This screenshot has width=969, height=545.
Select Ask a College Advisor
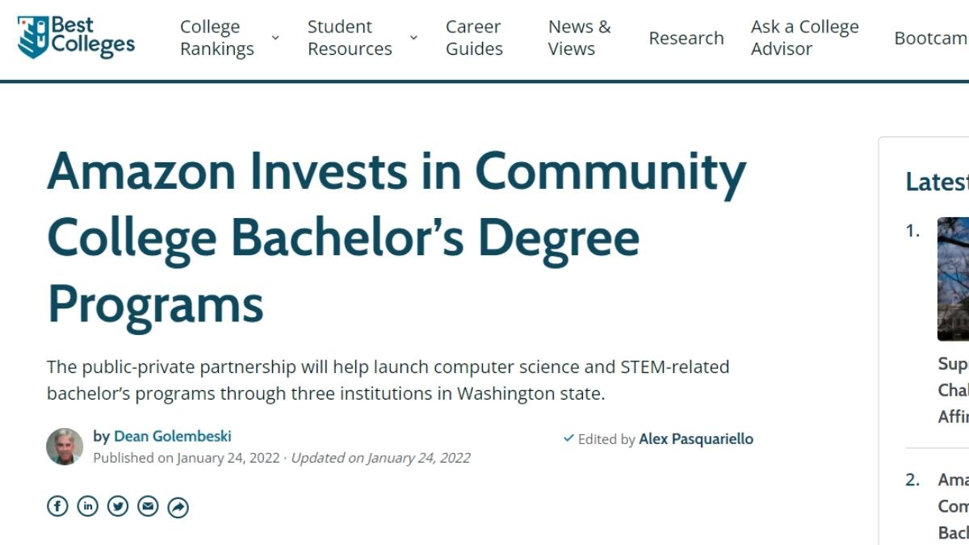click(x=804, y=38)
